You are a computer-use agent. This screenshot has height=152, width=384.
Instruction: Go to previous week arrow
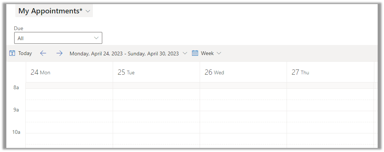tap(43, 53)
